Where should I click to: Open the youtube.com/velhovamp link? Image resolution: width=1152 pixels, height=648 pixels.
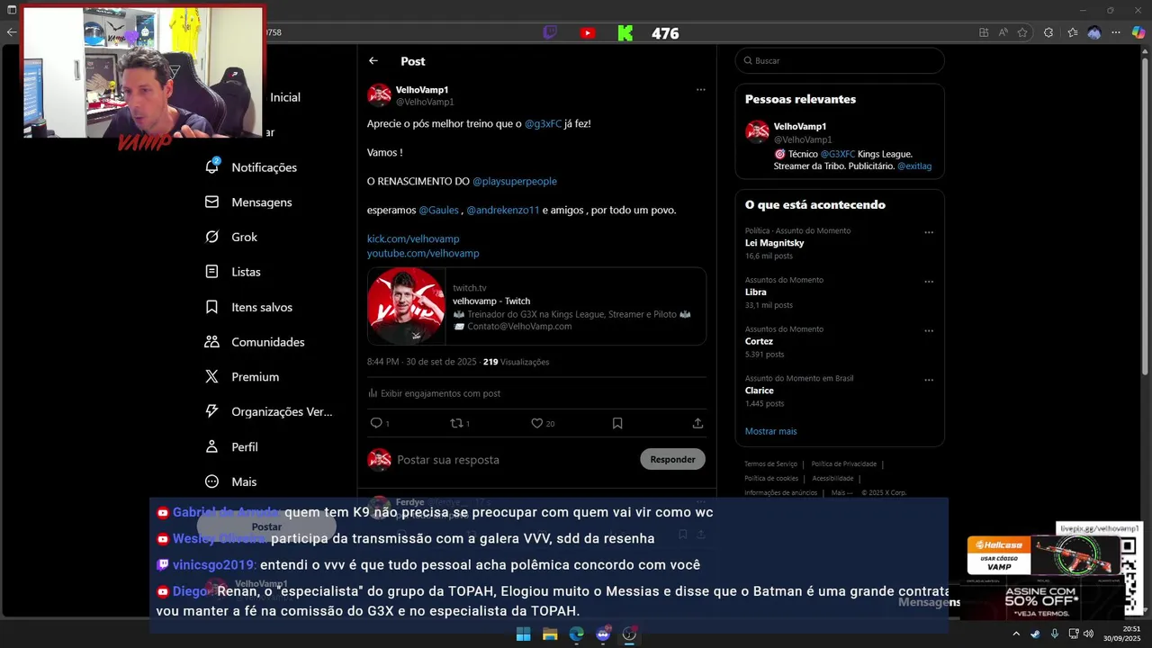pos(423,254)
